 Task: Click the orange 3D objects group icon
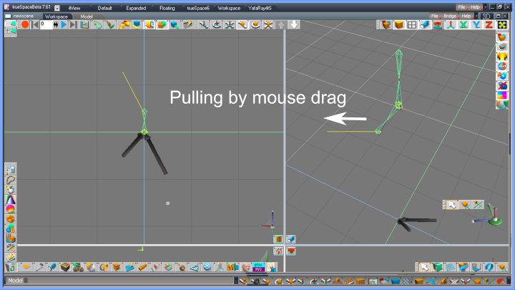coord(386,25)
